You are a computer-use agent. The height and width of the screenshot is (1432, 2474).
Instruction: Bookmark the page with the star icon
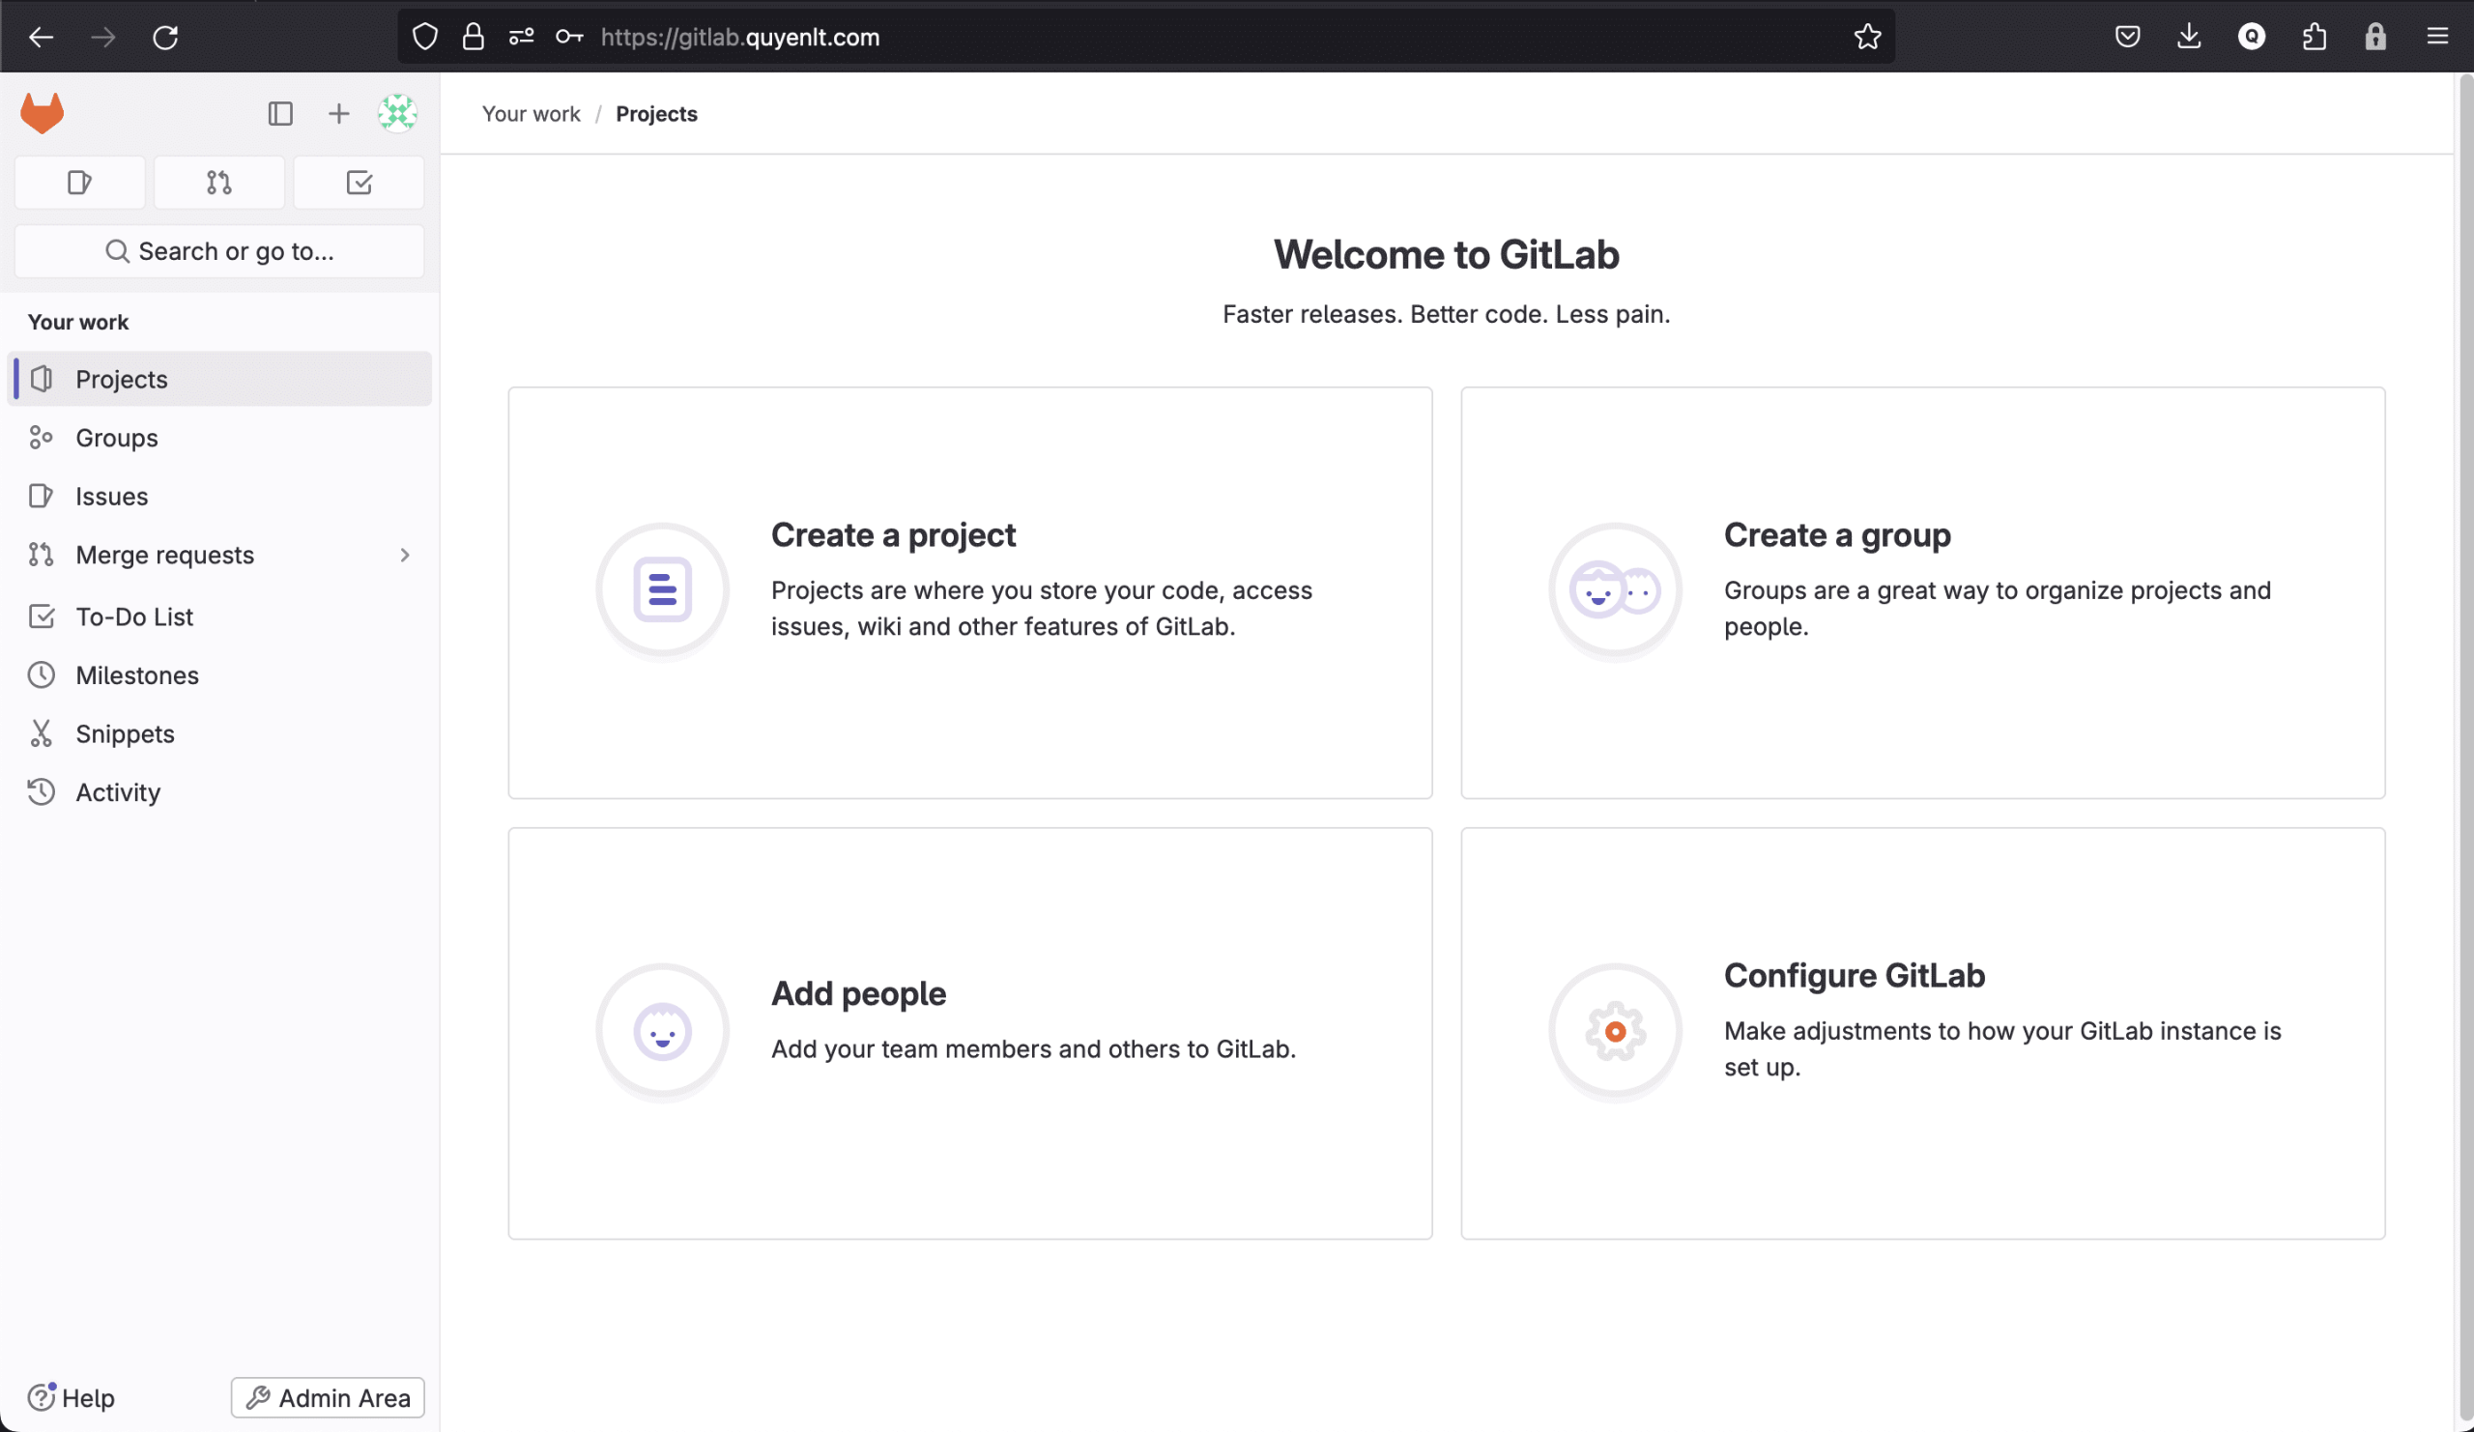pyautogui.click(x=1867, y=37)
